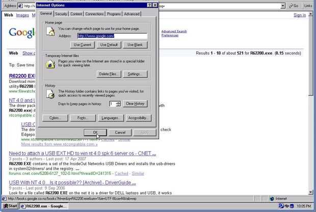Click the Google logo
The width and height of the screenshot is (316, 212).
click(22, 33)
